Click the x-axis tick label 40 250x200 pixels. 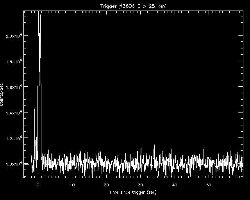pyautogui.click(x=175, y=185)
